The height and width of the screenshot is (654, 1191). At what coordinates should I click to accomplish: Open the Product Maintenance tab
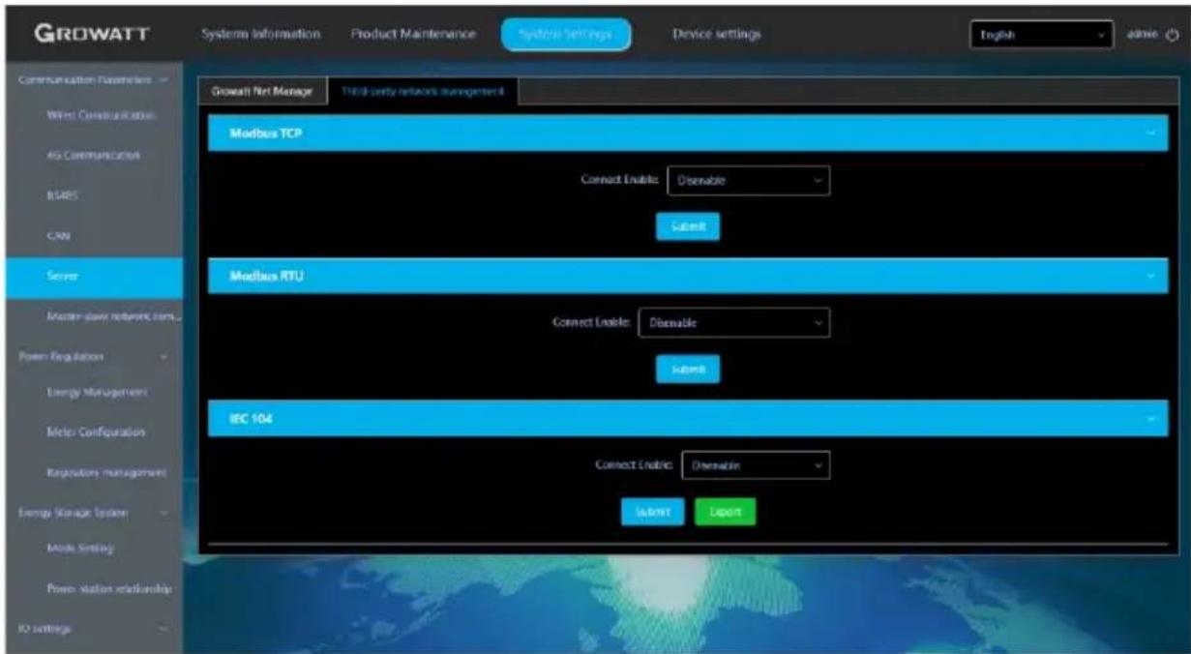click(x=412, y=35)
